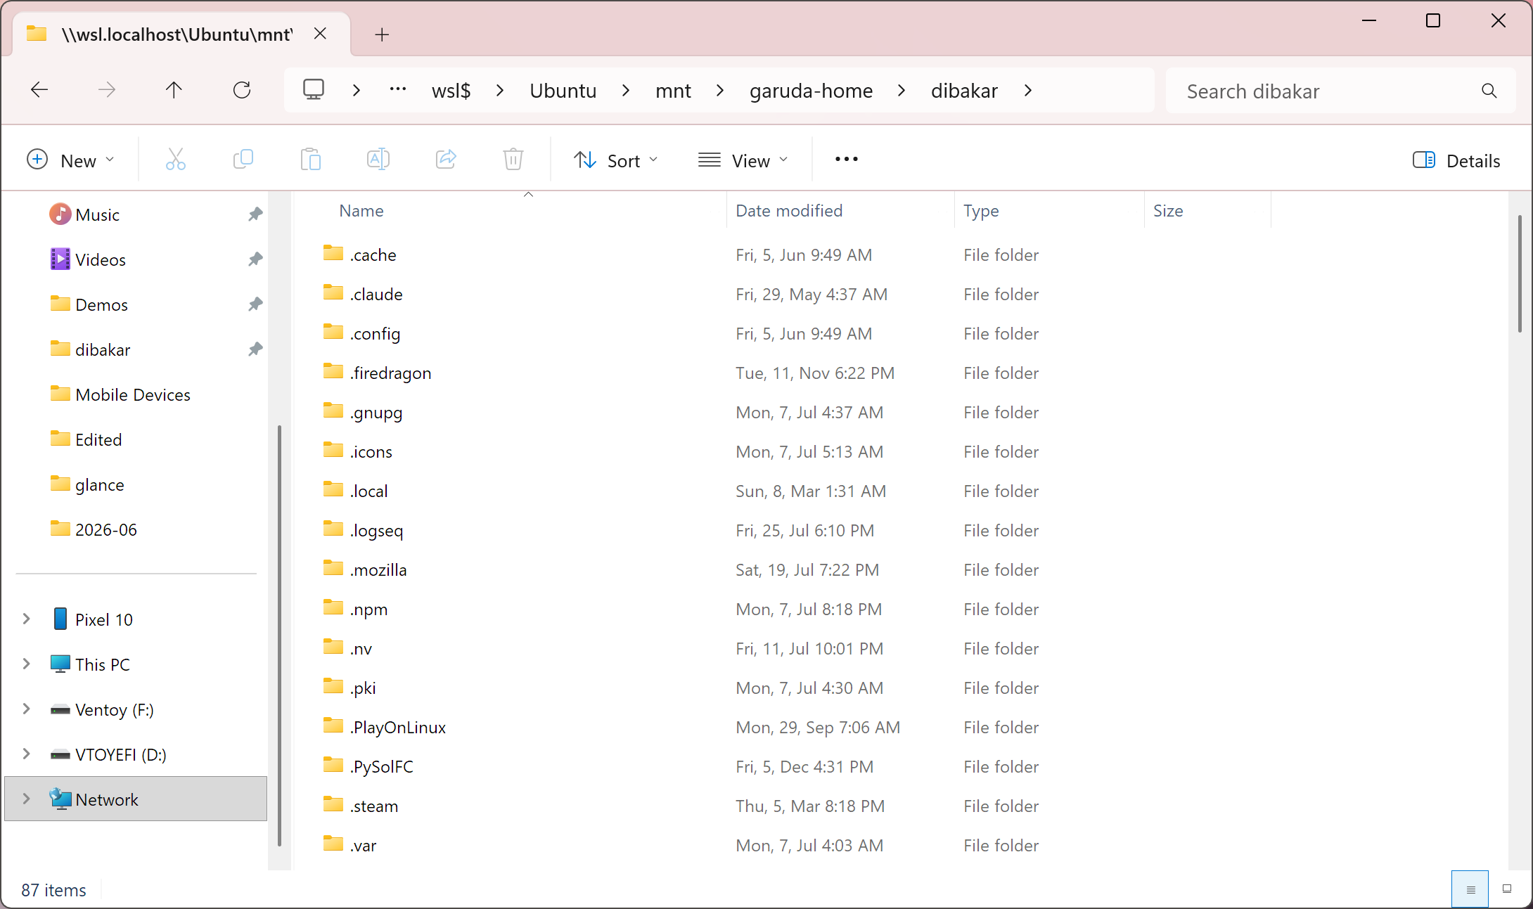Switch to details list view icon

point(1470,889)
